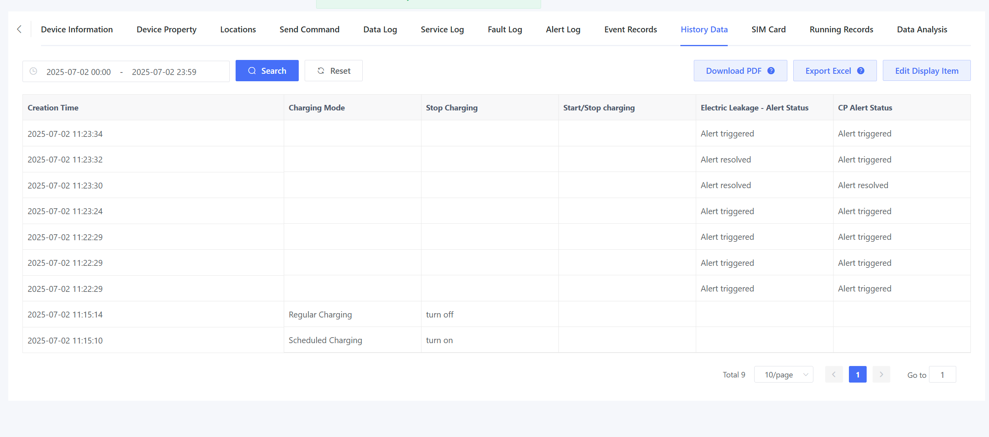The image size is (989, 437).
Task: Go to the previous page arrow
Action: point(834,375)
